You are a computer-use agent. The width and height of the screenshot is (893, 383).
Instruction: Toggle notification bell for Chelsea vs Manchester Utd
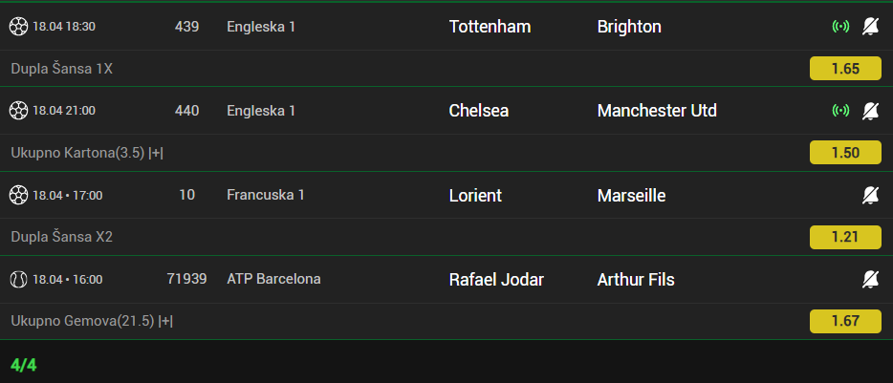(870, 111)
